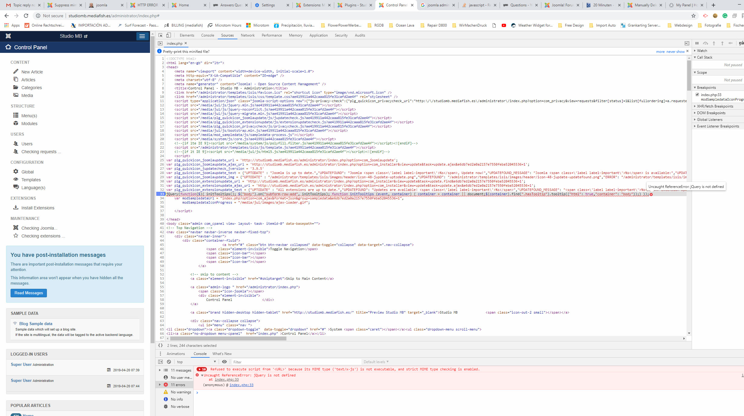
Task: Pretty-print source with curly braces icon
Action: pyautogui.click(x=161, y=345)
